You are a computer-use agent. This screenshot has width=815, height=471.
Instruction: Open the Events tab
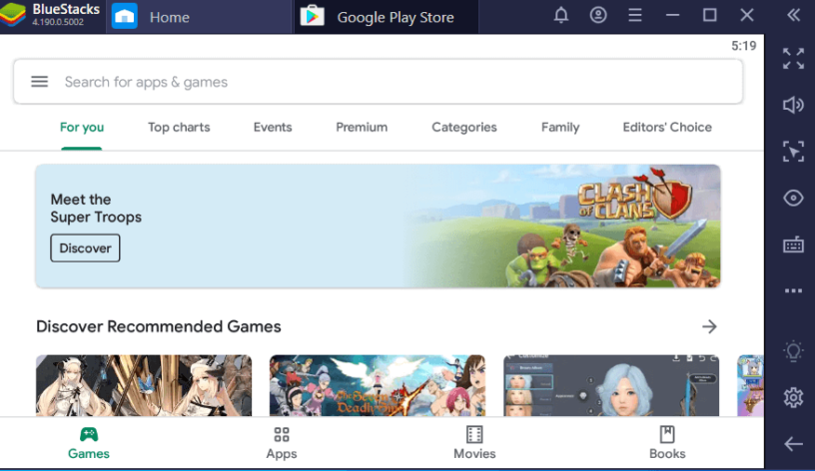click(273, 127)
